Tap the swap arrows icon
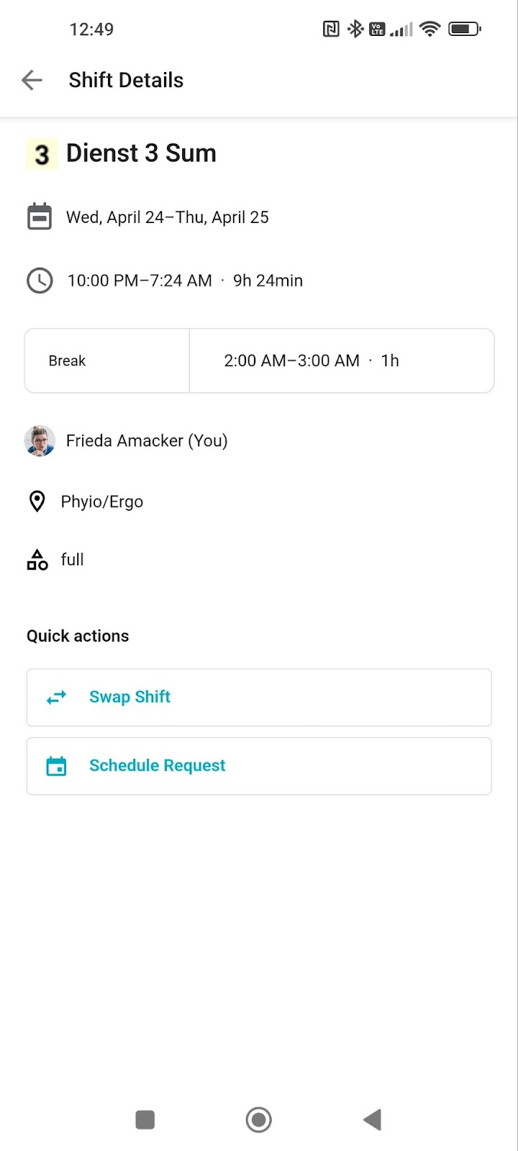Image resolution: width=518 pixels, height=1151 pixels. (x=56, y=697)
